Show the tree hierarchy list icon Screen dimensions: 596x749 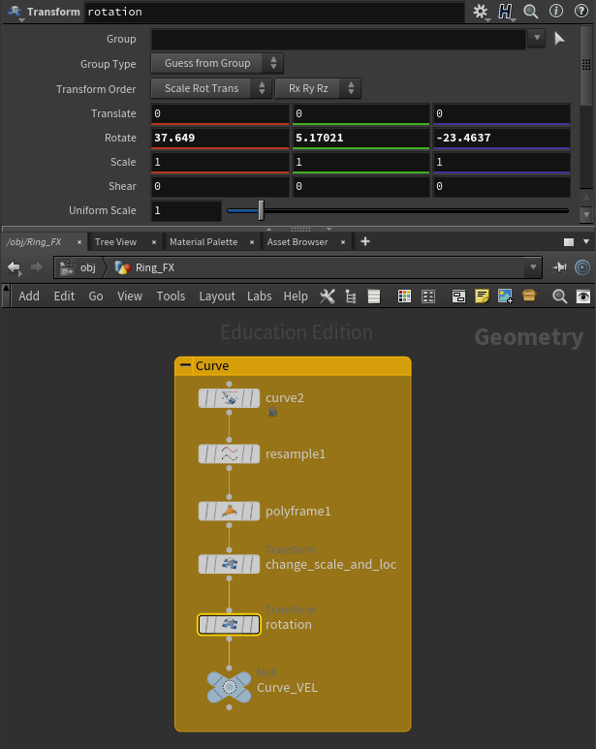pos(351,296)
